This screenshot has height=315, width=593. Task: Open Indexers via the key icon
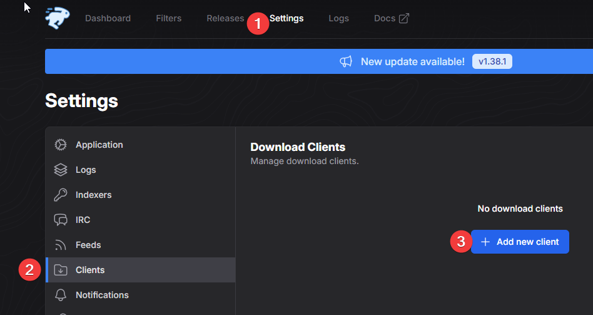click(x=61, y=195)
